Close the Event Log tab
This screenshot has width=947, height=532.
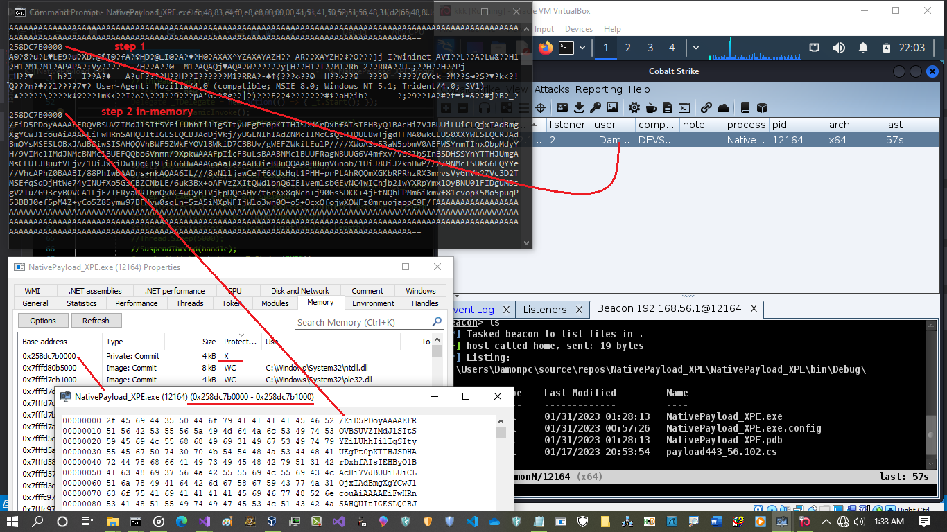coord(506,310)
